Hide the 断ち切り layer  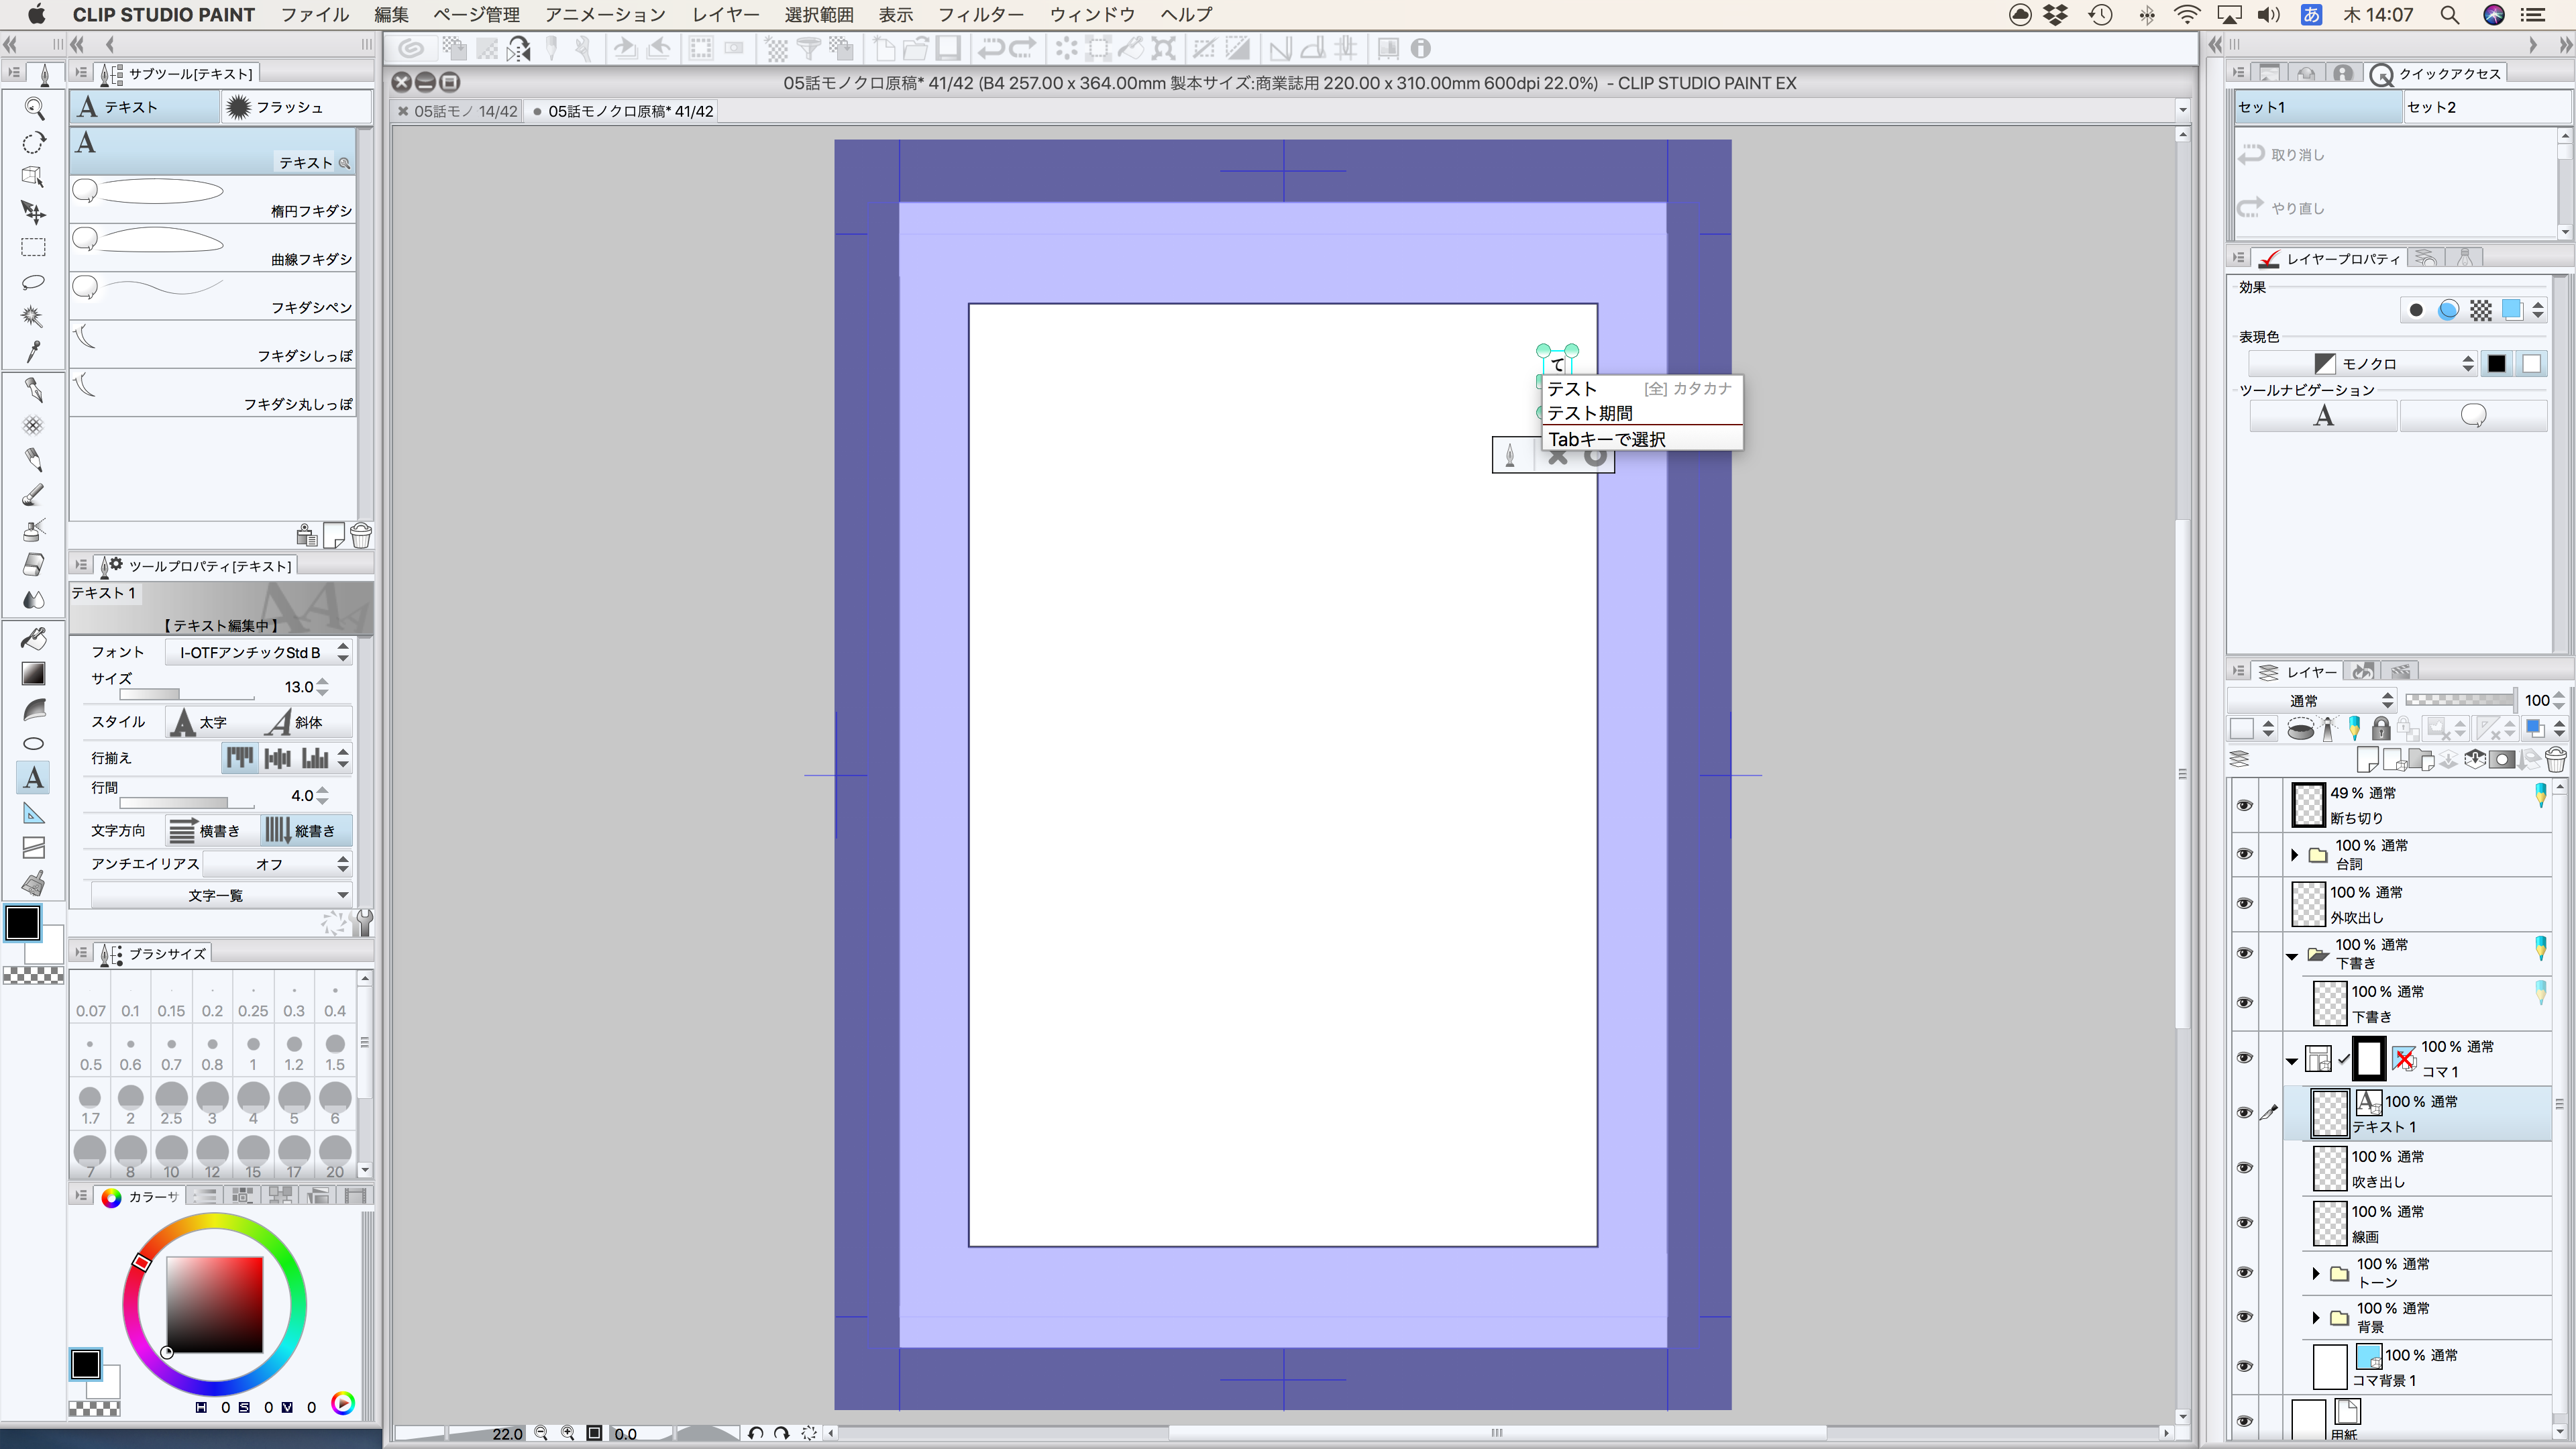pos(2244,805)
